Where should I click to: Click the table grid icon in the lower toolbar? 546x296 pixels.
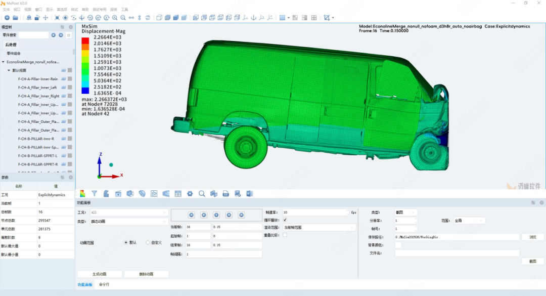click(178, 193)
